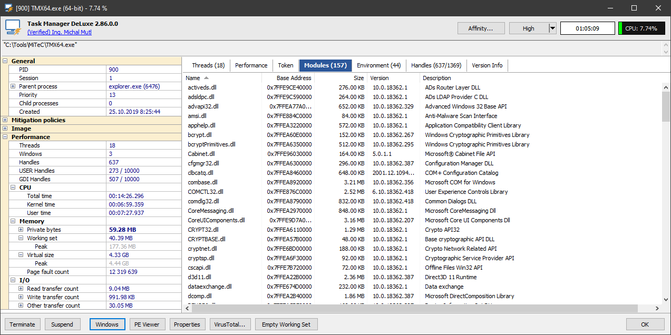Click the horizontal scrollbar right arrow

point(657,309)
